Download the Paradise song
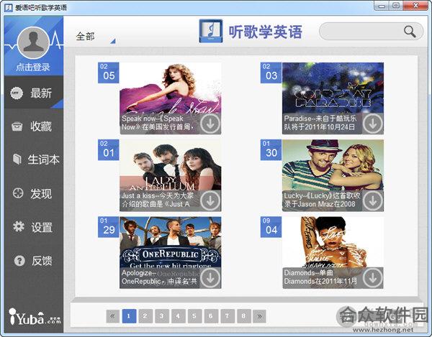The height and width of the screenshot is (337, 432). click(372, 124)
